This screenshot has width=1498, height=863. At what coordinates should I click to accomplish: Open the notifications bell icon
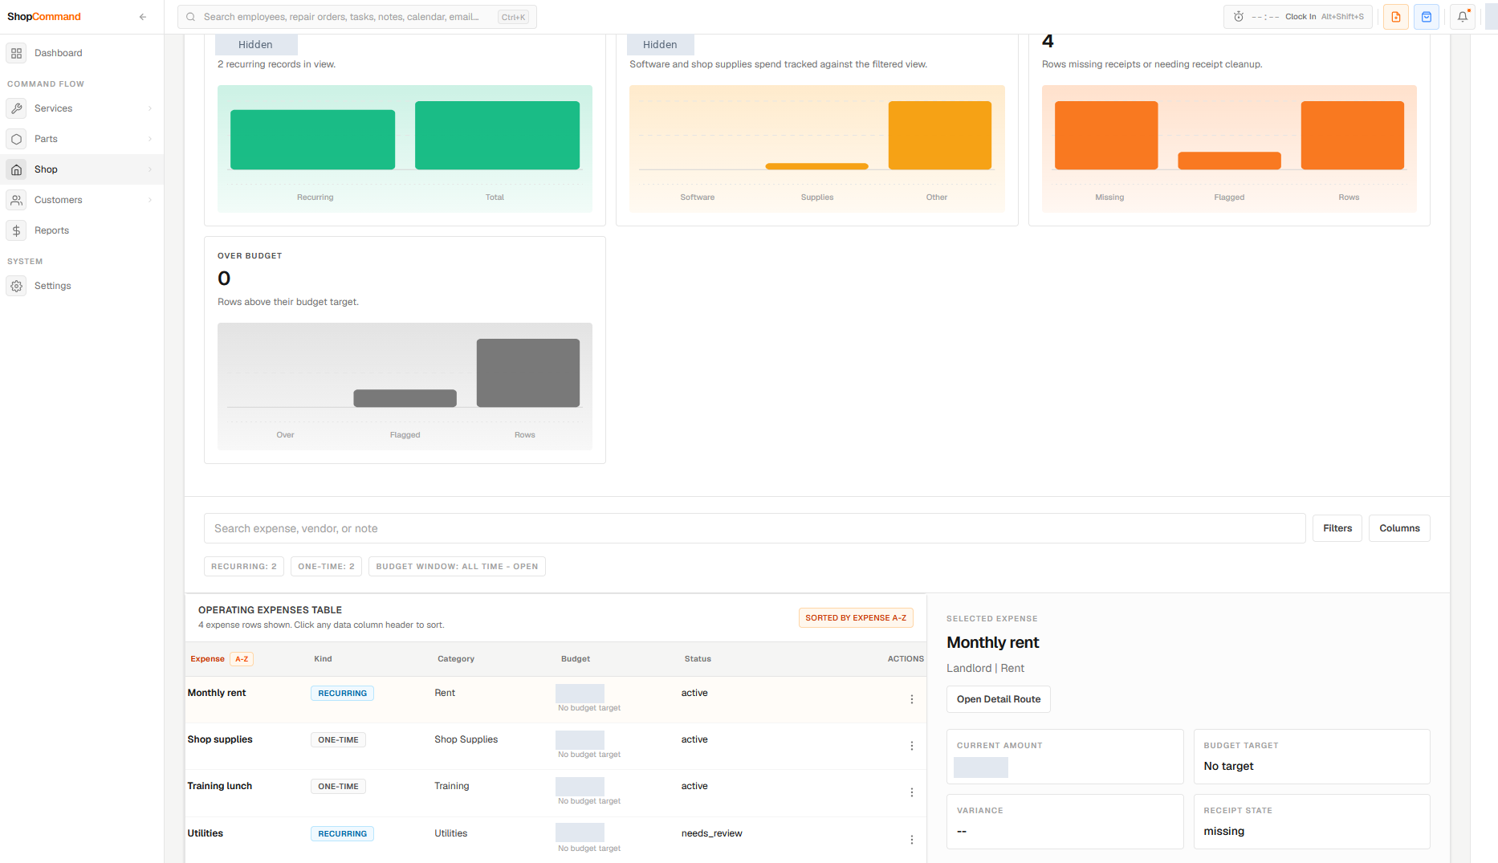pos(1463,17)
